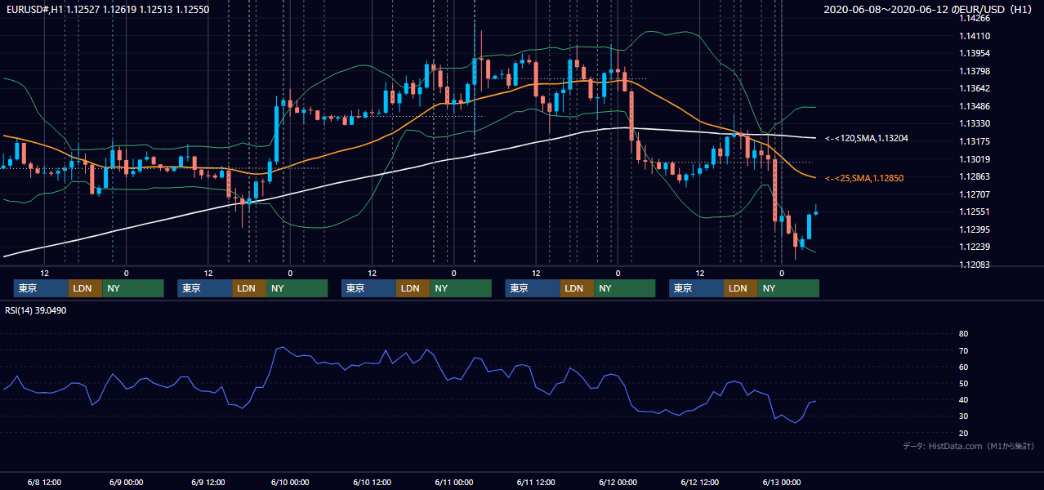The height and width of the screenshot is (490, 1044).
Task: Select the 25 SMA label 1.12850
Action: pyautogui.click(x=864, y=178)
